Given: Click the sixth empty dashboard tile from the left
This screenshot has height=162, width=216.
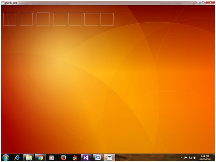Looking at the screenshot, I should [91, 19].
